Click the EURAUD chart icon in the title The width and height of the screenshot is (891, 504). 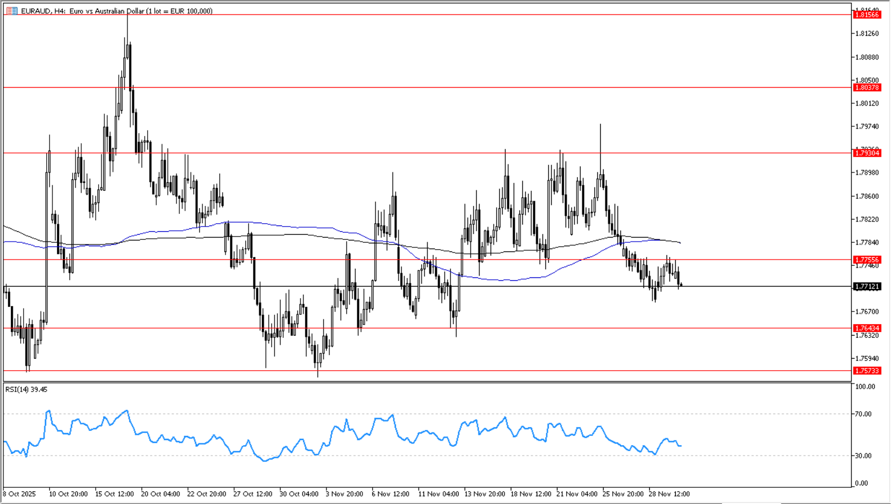pyautogui.click(x=12, y=11)
